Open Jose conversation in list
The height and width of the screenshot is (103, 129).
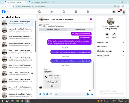click(x=17, y=88)
